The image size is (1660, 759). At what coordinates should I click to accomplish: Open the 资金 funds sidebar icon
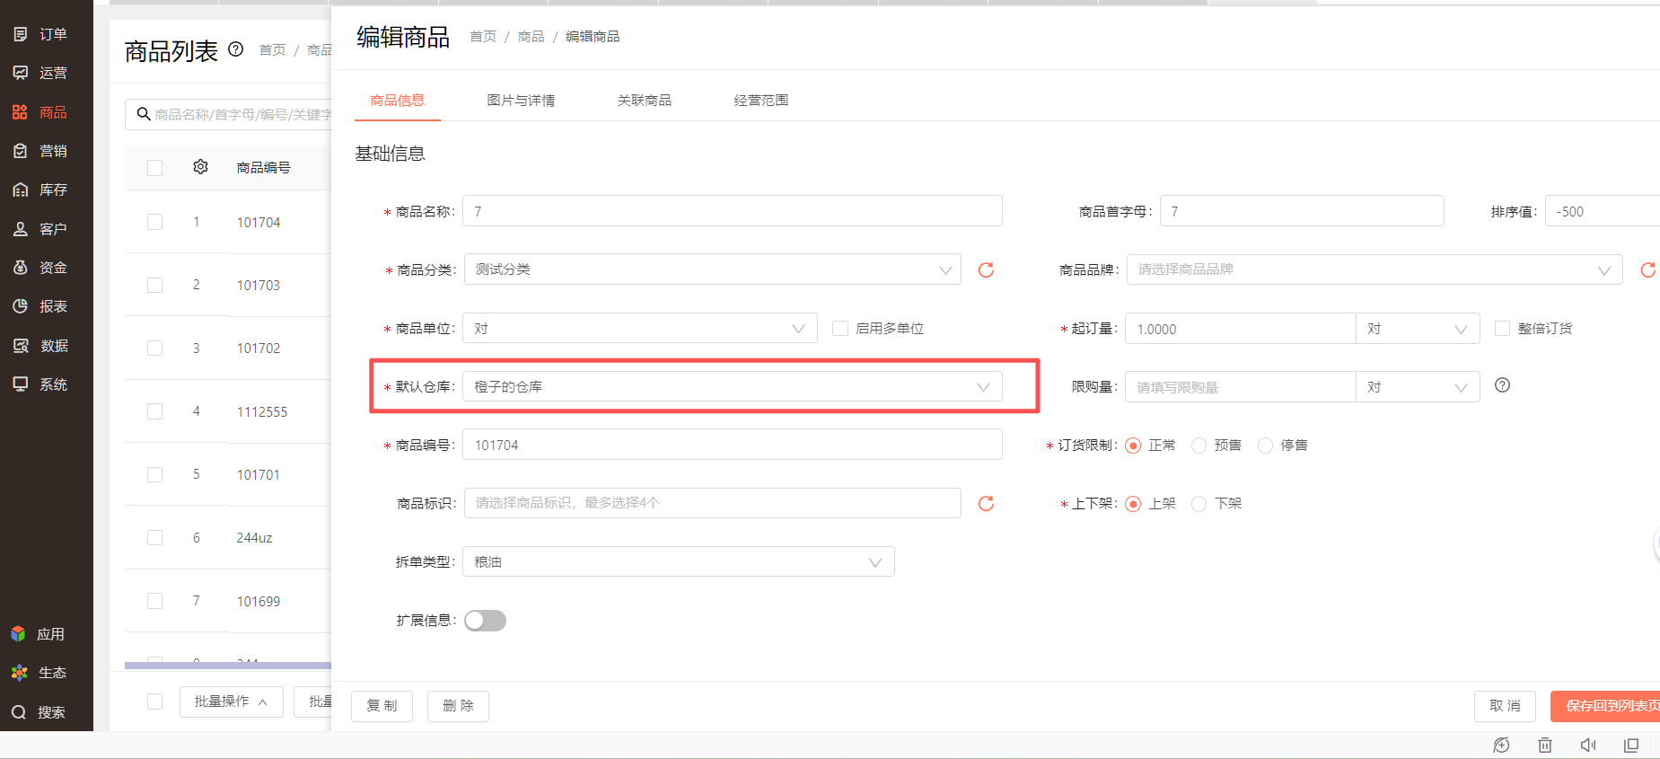tap(21, 268)
